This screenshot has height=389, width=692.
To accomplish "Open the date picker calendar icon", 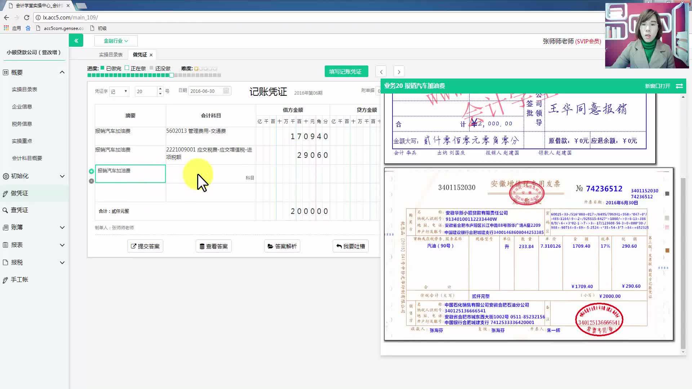I will (x=226, y=91).
